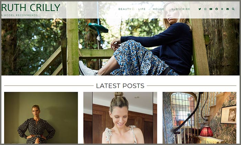Open post with polka dot dress photo
This screenshot has width=241, height=145.
coord(41,118)
